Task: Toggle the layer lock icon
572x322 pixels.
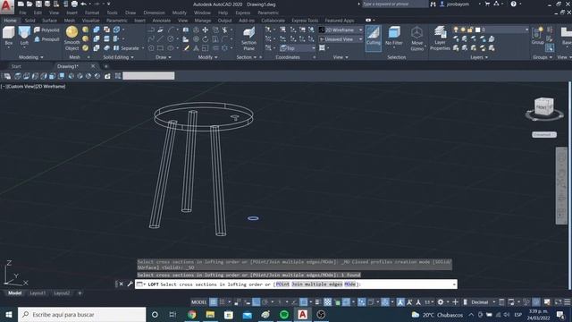Action: [470, 30]
